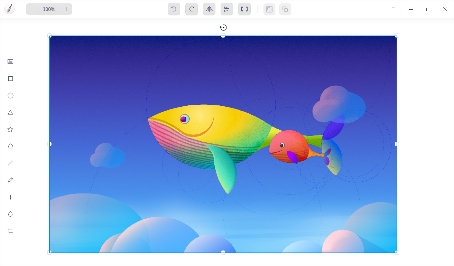The width and height of the screenshot is (454, 266).
Task: Select the Triangle tool
Action: (10, 112)
